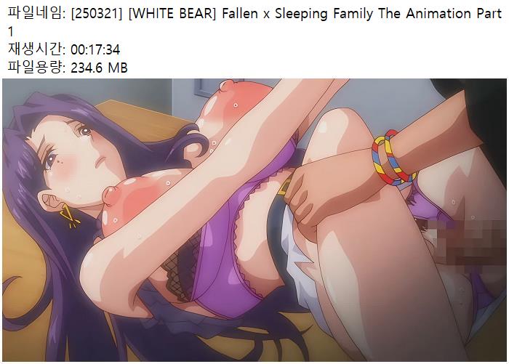Select the [250321] date tag
Viewport: 509px width, 364px height.
pyautogui.click(x=97, y=14)
